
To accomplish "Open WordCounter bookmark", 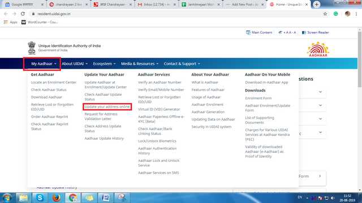I will click(40, 22).
